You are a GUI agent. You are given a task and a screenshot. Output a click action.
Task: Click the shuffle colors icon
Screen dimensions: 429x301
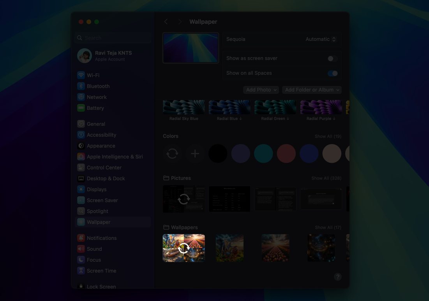(x=172, y=153)
